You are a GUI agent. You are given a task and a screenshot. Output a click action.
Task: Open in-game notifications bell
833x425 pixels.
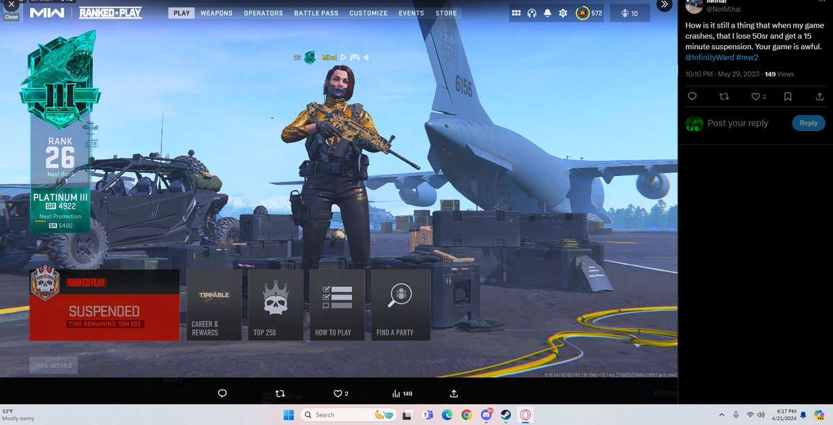click(x=547, y=13)
